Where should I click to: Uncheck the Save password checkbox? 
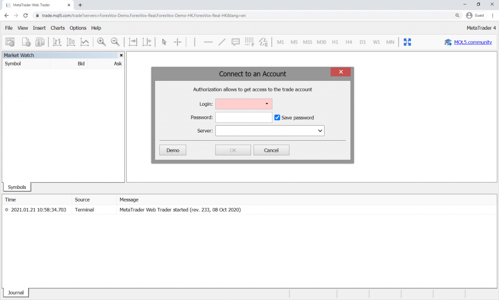[277, 117]
